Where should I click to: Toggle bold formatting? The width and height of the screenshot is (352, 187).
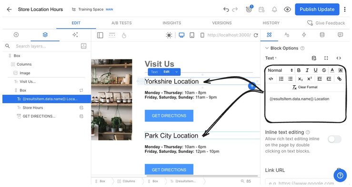[x=299, y=70]
